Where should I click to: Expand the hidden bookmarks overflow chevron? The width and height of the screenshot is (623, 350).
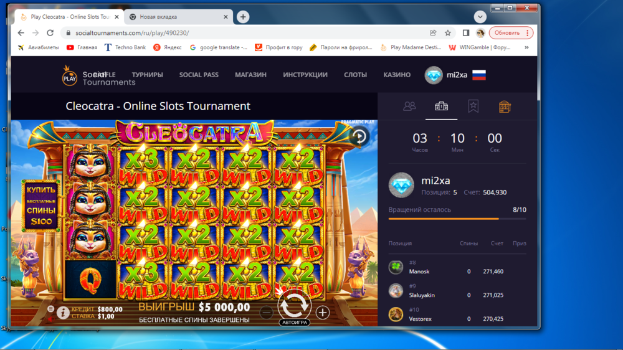pos(526,47)
